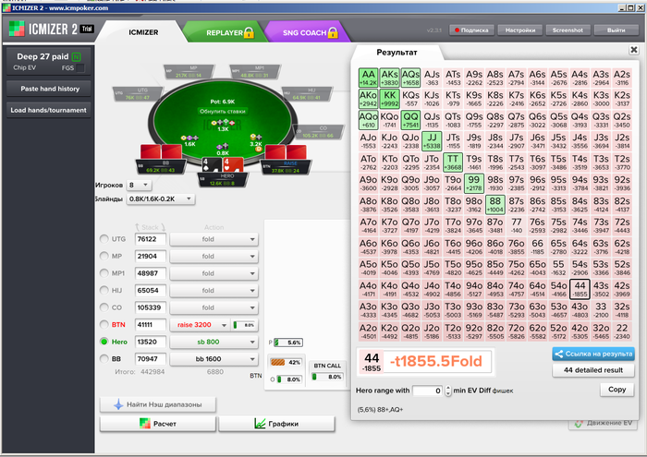
Task: Click the Движение EV arrows icon
Action: 579,424
